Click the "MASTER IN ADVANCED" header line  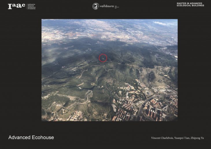tap(190, 3)
